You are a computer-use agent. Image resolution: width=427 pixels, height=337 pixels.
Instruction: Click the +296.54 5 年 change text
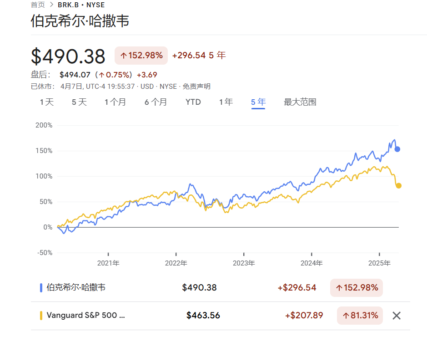click(199, 56)
